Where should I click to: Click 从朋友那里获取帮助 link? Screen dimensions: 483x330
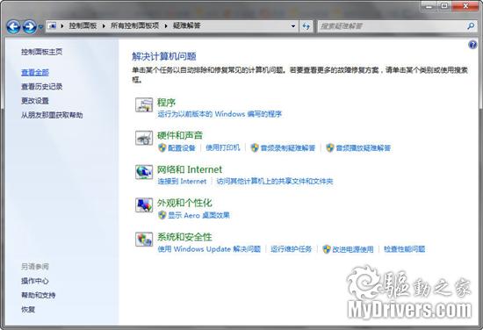point(52,115)
